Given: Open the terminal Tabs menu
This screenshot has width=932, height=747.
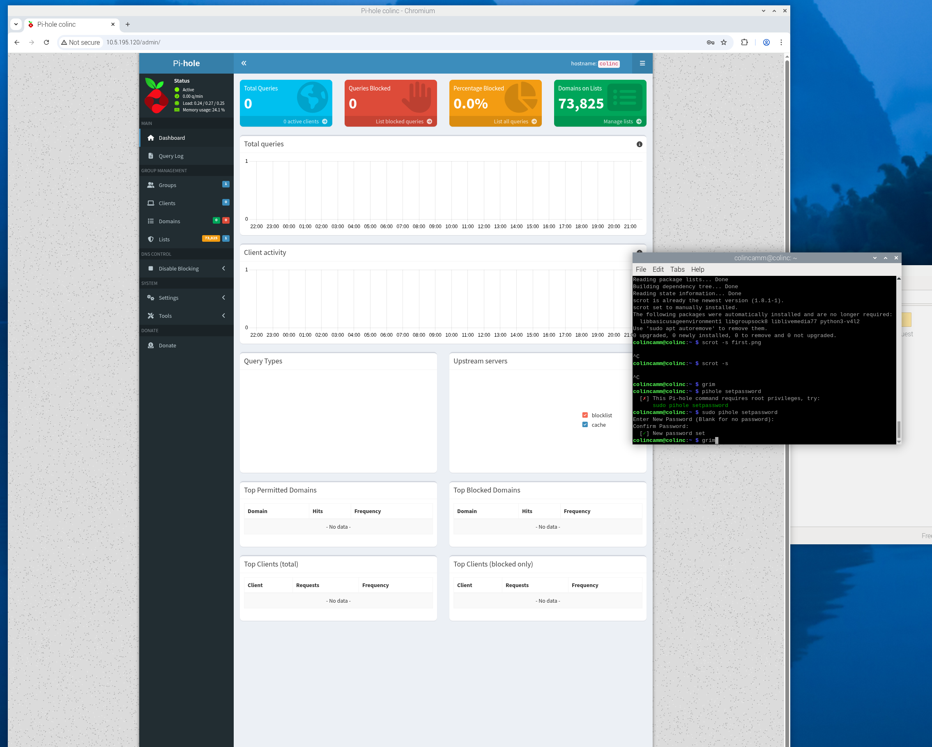Looking at the screenshot, I should 677,269.
